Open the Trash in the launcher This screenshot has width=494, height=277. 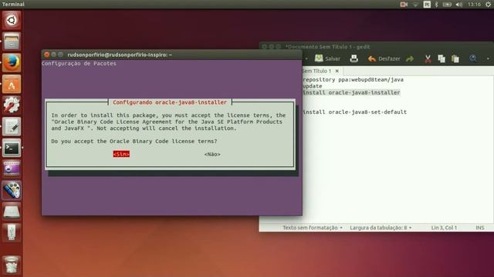tap(12, 265)
